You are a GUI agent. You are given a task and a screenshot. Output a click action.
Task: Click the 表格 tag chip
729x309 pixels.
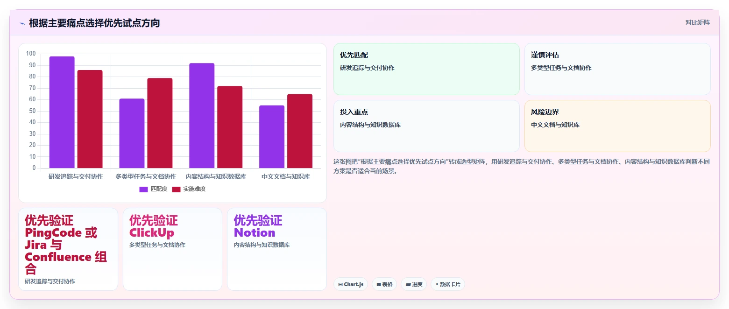click(384, 284)
